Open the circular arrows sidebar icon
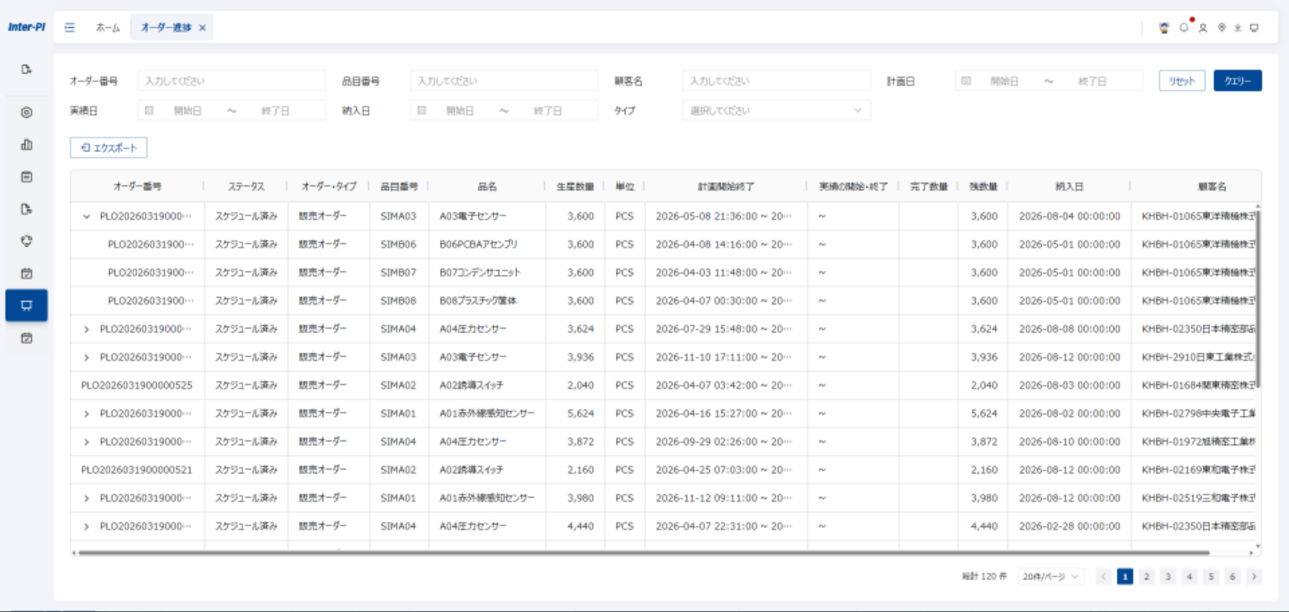 (x=26, y=241)
